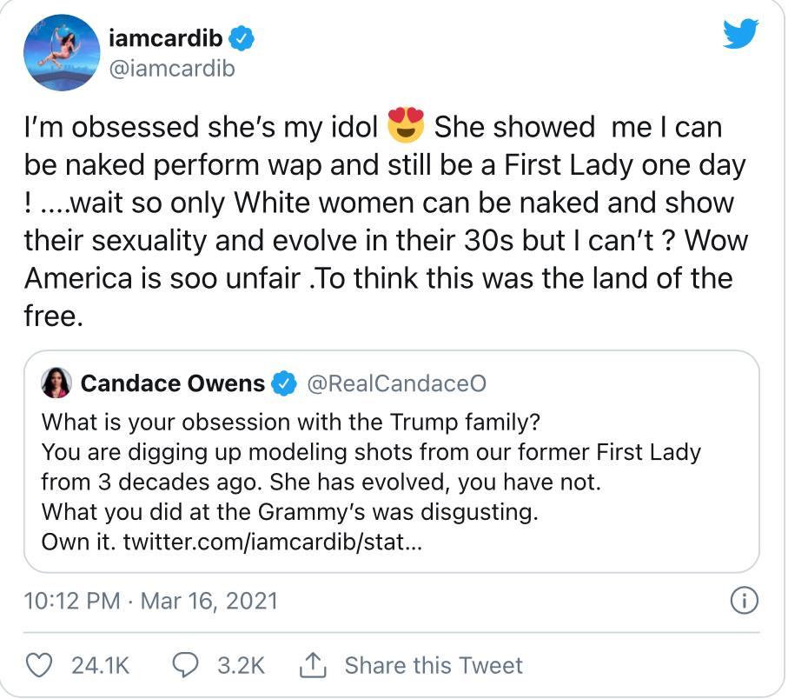788x699 pixels.
Task: Click Candace Owens' blue verified badge
Action: (285, 383)
